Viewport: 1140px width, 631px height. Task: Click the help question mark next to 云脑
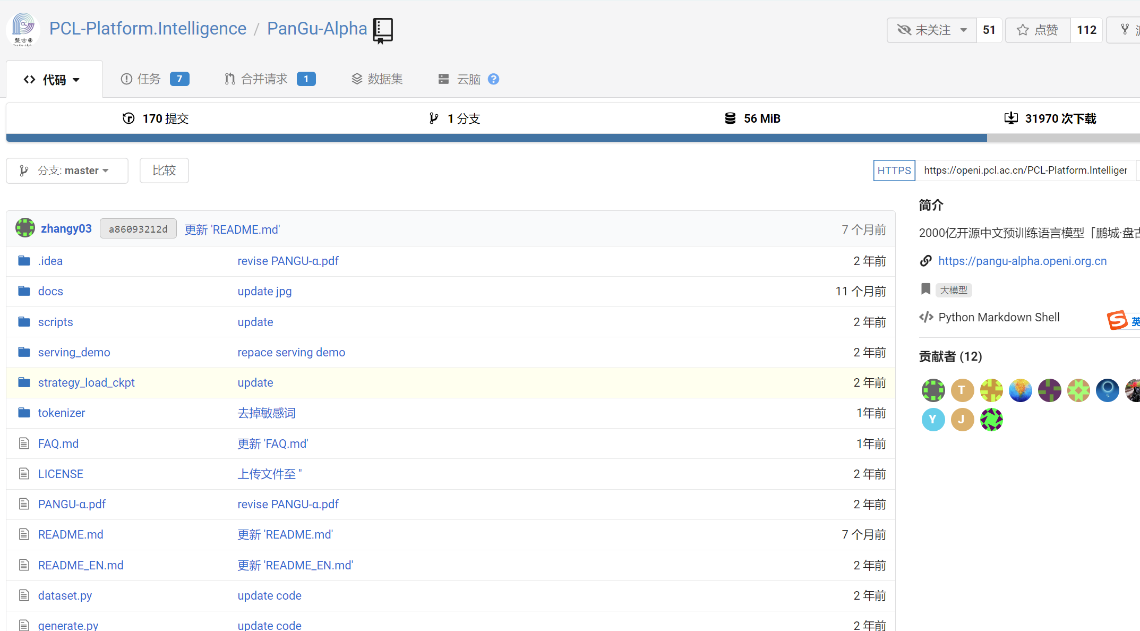coord(493,79)
